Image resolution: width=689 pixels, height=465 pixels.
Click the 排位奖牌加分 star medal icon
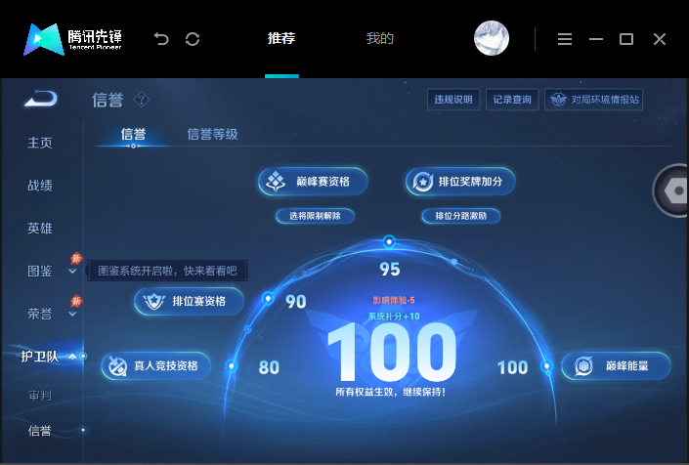[x=423, y=182]
